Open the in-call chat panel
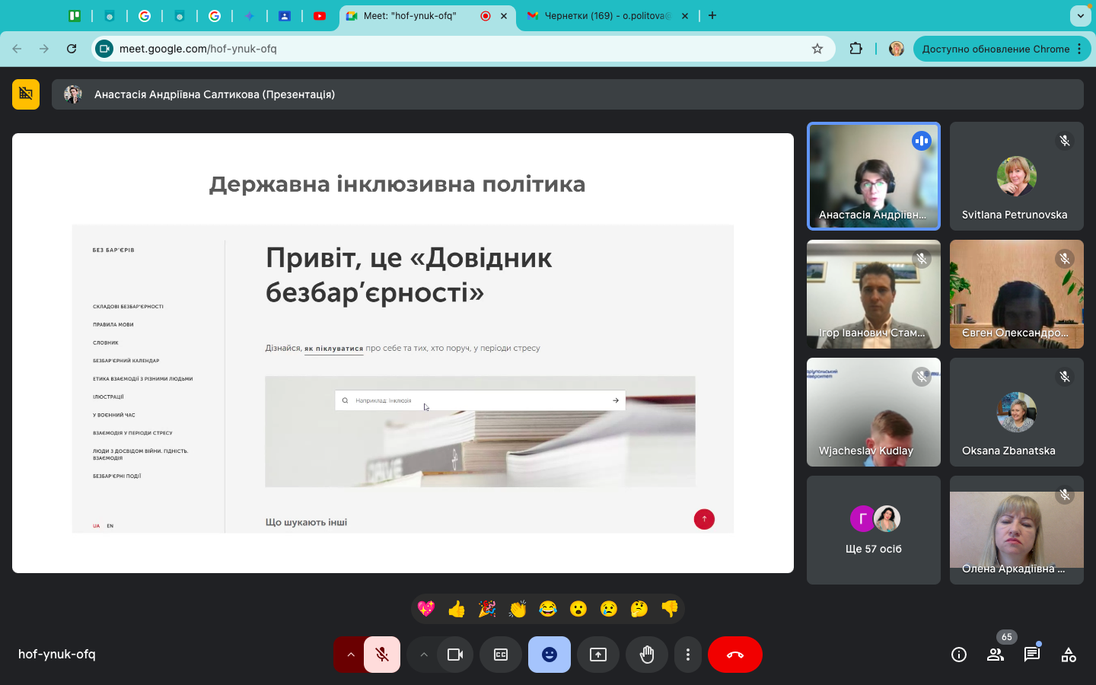Viewport: 1096px width, 685px height. pos(1032,655)
